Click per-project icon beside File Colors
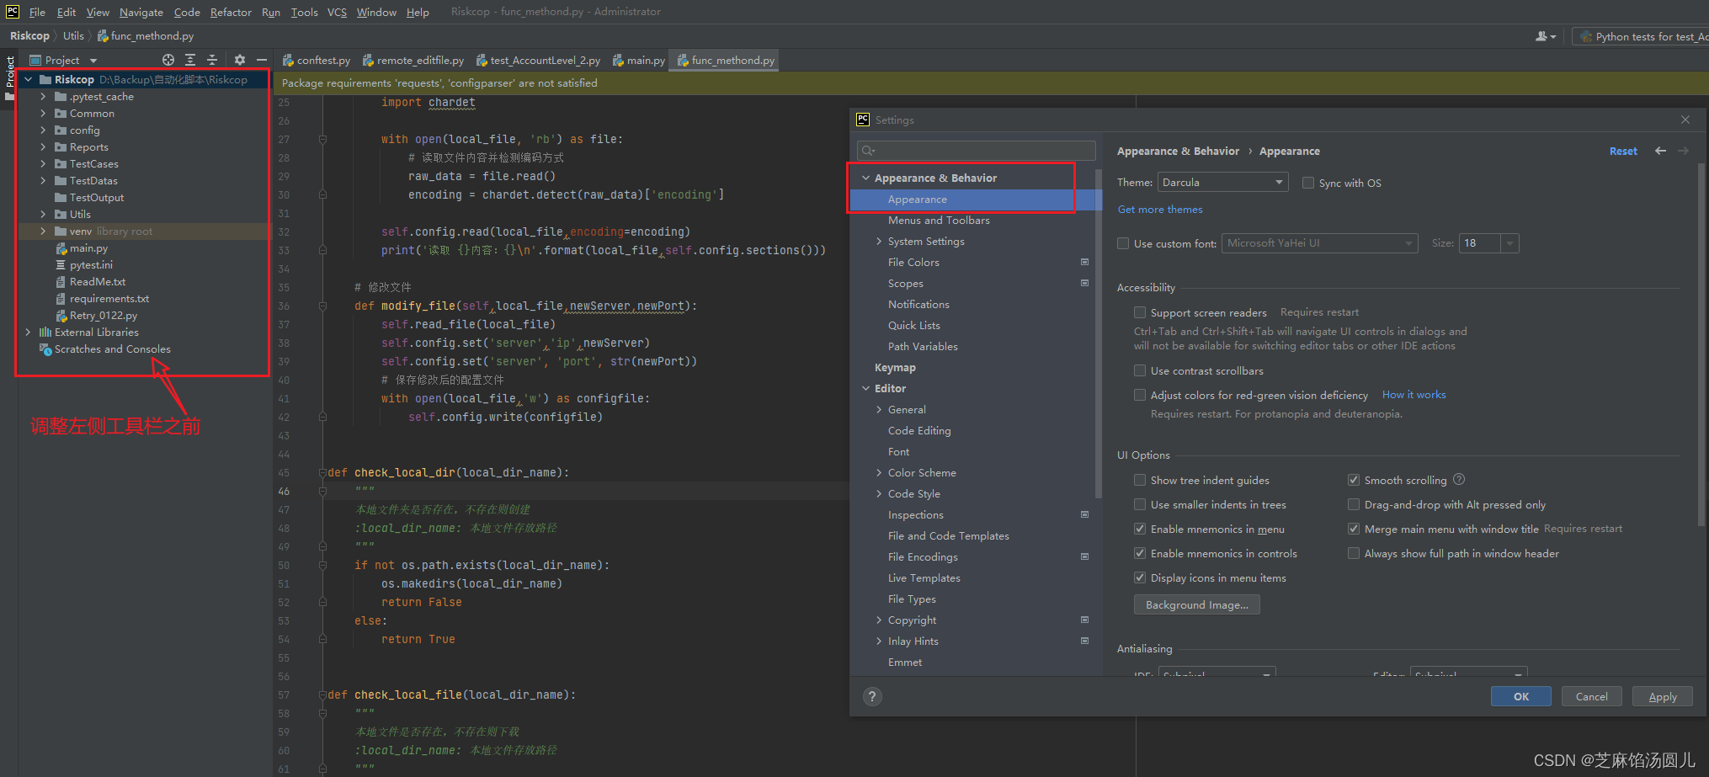 pos(1084,262)
